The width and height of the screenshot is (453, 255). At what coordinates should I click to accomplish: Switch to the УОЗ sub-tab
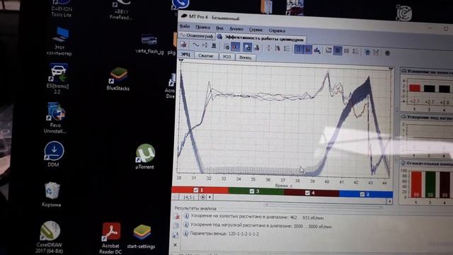(x=226, y=57)
